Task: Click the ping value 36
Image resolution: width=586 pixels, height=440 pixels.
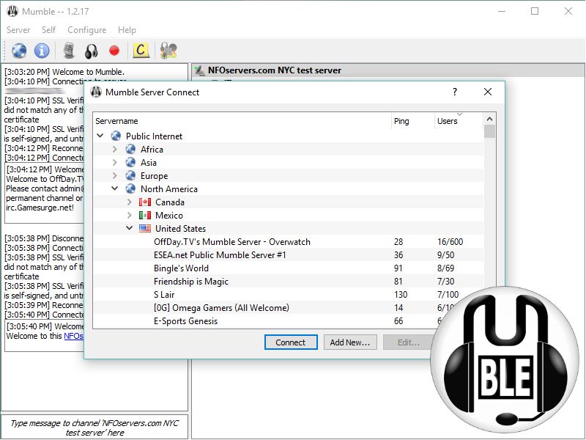Action: [398, 255]
